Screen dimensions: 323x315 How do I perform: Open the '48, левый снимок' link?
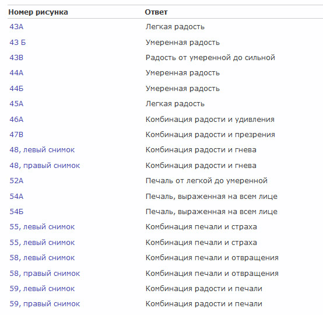pos(42,150)
